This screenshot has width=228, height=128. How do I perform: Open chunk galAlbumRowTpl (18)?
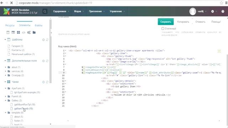[x=25, y=105]
